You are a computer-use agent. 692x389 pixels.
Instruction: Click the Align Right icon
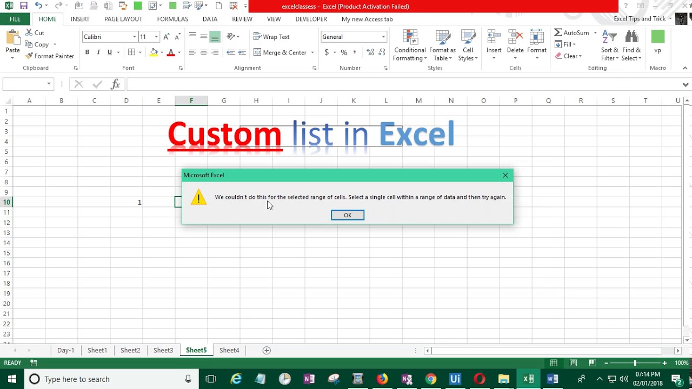[215, 52]
